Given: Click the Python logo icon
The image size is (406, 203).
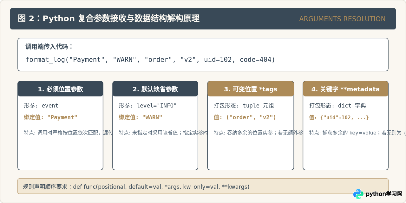Looking at the screenshot, I should pos(358,194).
